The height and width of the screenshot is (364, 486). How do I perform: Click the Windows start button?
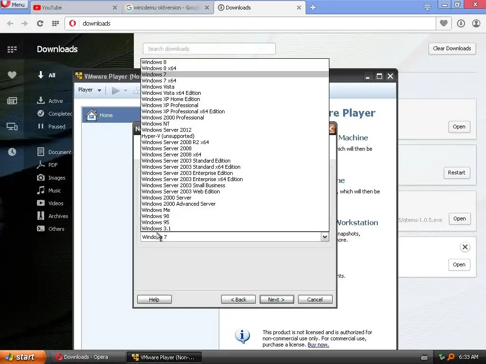click(x=22, y=357)
